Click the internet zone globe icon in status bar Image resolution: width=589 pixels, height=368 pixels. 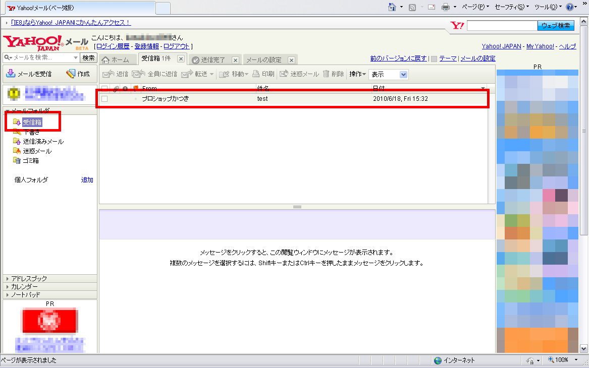click(x=438, y=360)
